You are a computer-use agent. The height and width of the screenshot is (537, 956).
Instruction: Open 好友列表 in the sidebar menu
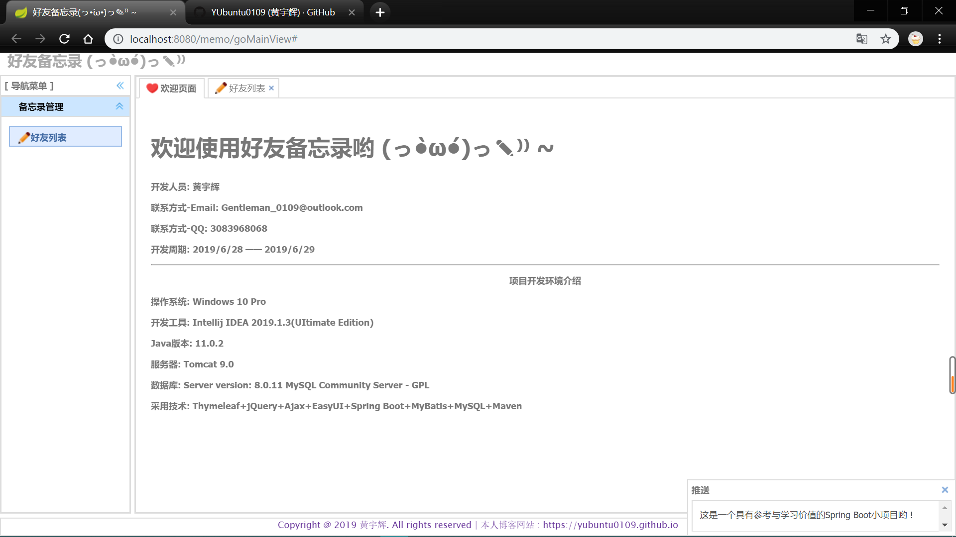pyautogui.click(x=65, y=137)
